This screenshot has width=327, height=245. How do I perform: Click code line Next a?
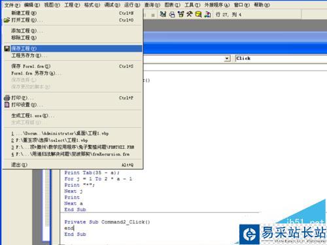point(73,203)
